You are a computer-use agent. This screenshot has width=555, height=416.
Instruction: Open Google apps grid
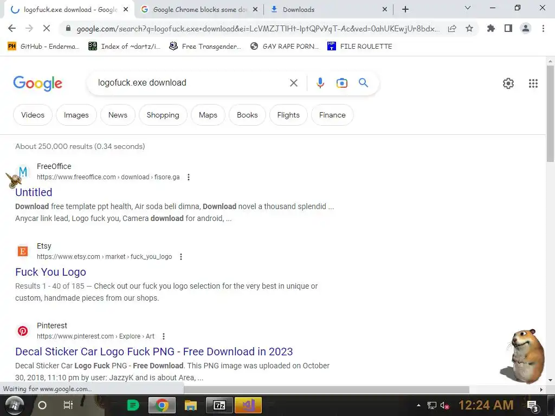(533, 83)
